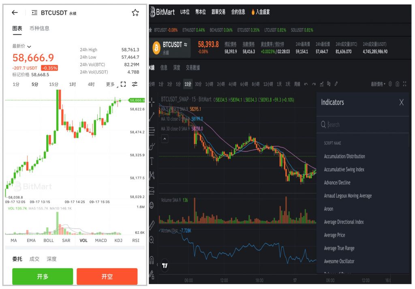Screen dimensions: 415x289
Task: Open the 更多 timeframes dropdown
Action: tap(111, 84)
